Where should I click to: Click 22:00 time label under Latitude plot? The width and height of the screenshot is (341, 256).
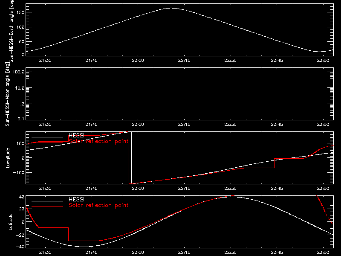138,253
